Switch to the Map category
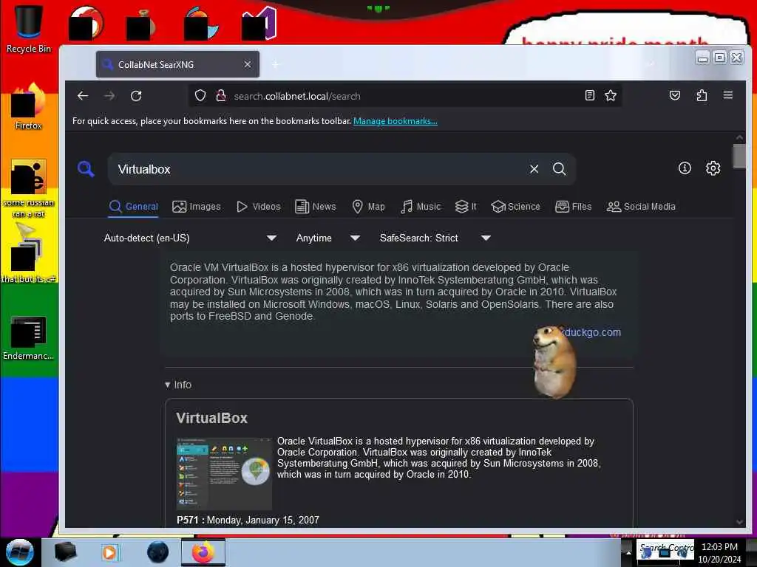The width and height of the screenshot is (757, 567). pyautogui.click(x=368, y=207)
